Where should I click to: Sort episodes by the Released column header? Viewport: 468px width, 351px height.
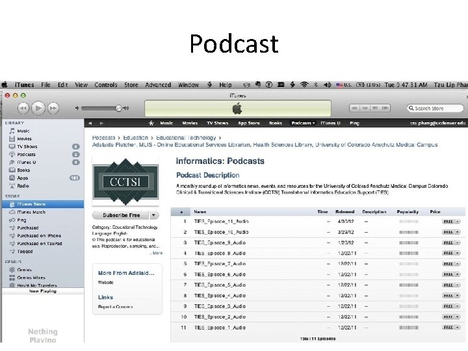(x=344, y=212)
